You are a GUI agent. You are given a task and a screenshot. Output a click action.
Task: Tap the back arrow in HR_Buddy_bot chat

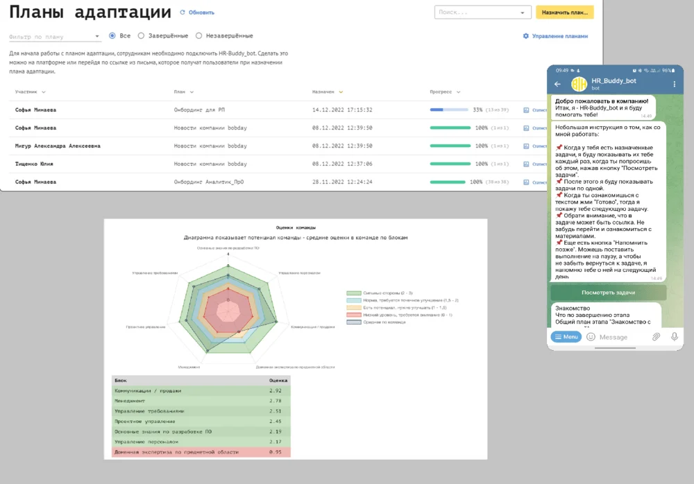tap(558, 85)
